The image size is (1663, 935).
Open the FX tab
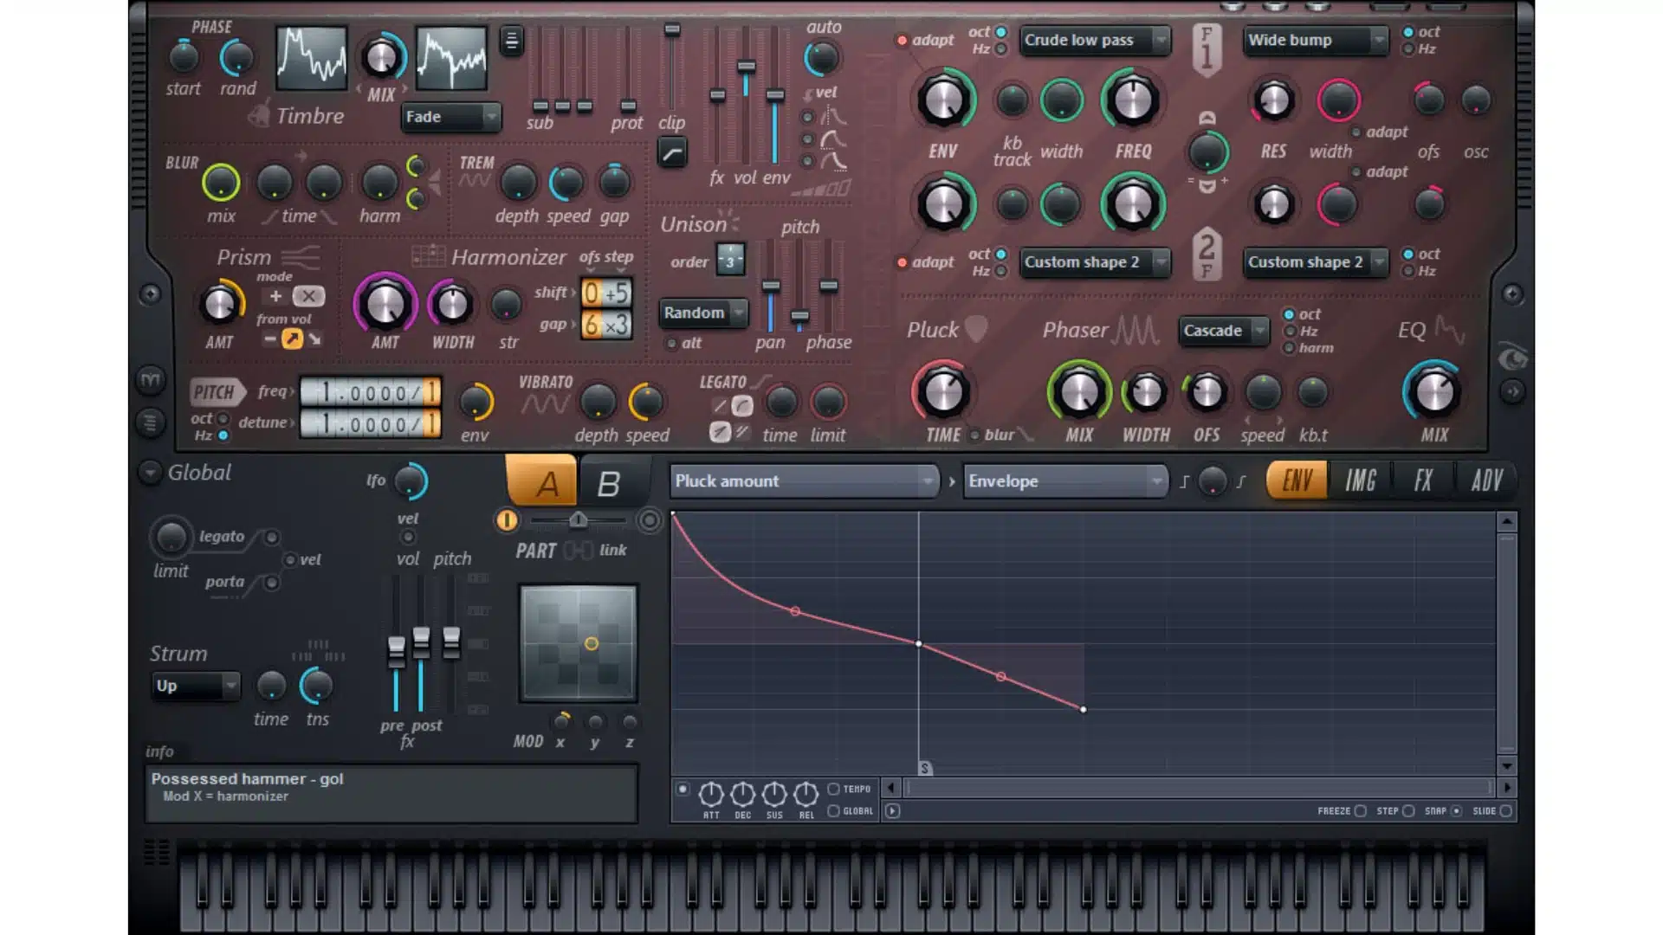(x=1423, y=480)
